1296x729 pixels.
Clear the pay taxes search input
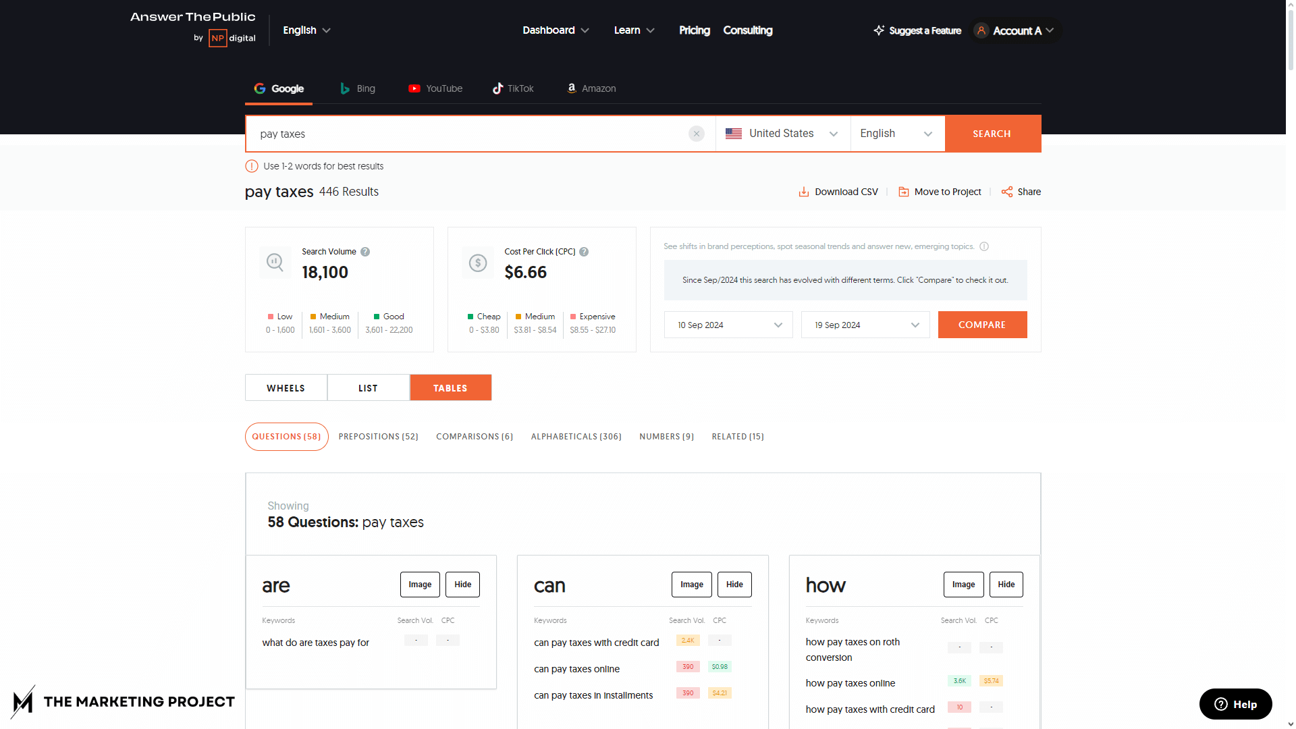tap(697, 134)
